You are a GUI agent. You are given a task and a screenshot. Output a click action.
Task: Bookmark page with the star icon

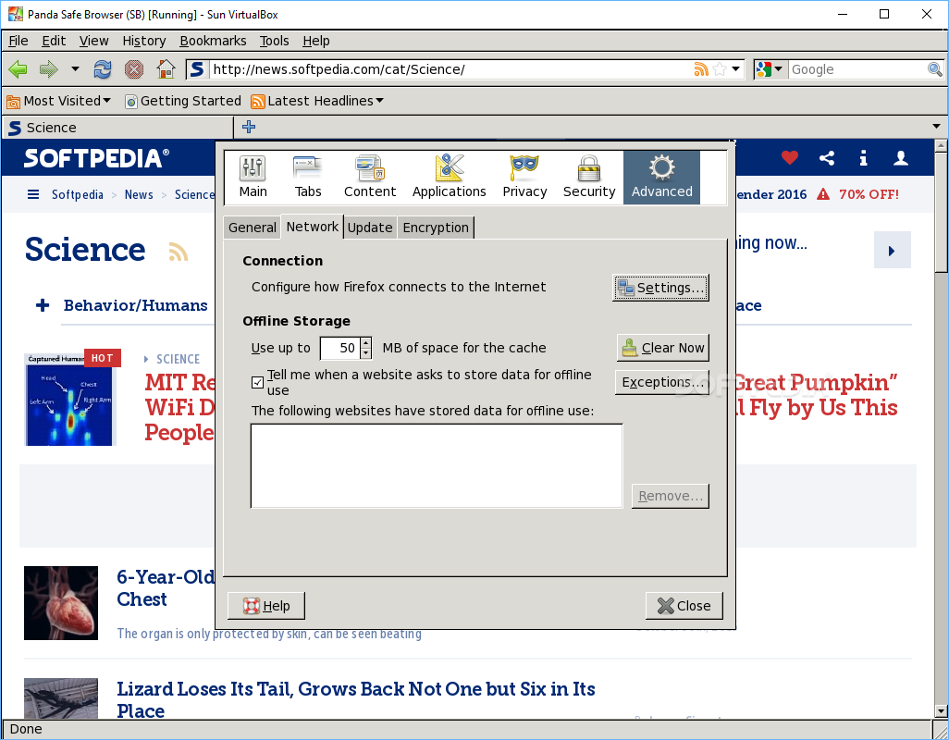[720, 69]
